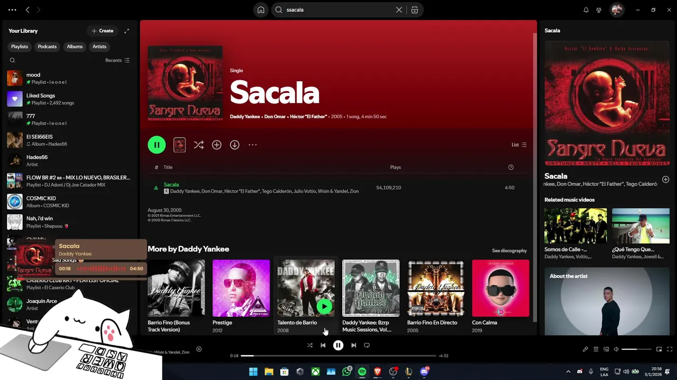
Task: Open the Recents sort dropdown
Action: coord(117,60)
